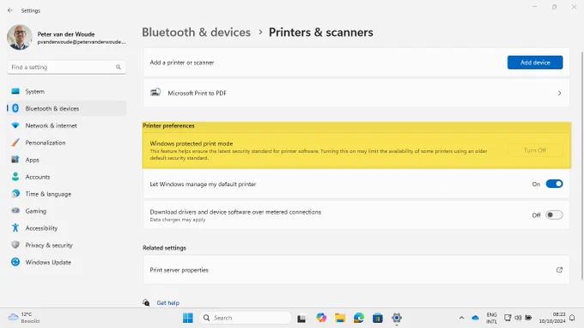This screenshot has height=328, width=584.
Task: Open Privacy & security settings
Action: click(x=67, y=246)
